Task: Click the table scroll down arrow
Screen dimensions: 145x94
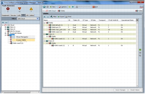Action: click(137, 86)
